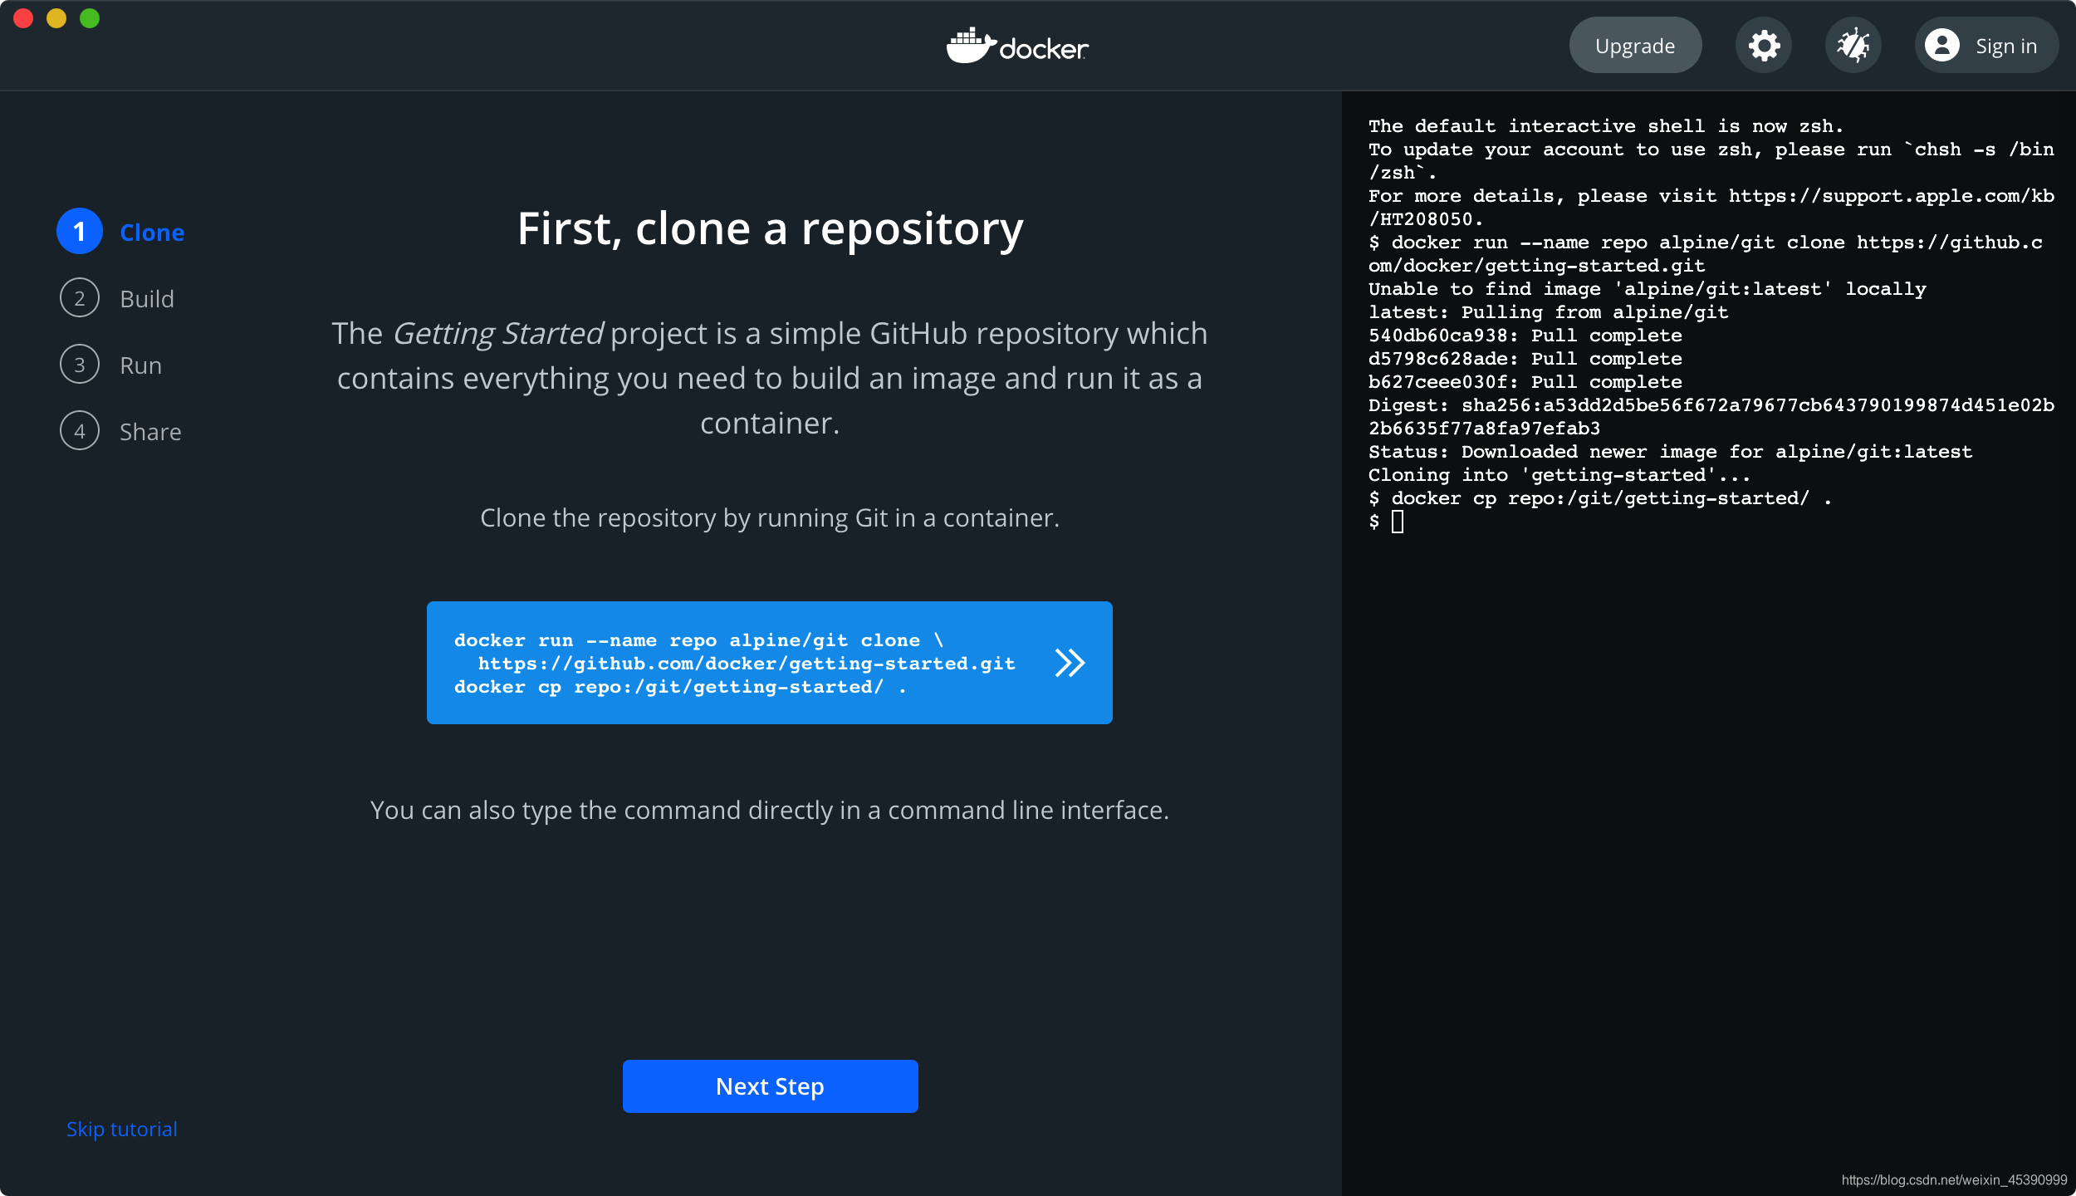This screenshot has height=1196, width=2076.
Task: Go to the Clone step label
Action: coord(152,233)
